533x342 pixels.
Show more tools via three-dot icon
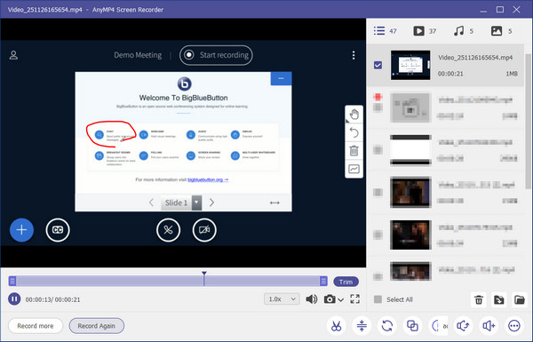[x=514, y=326]
